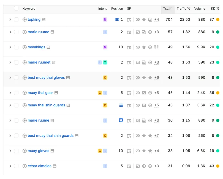Open the césar almeida keyword link

click(40, 166)
